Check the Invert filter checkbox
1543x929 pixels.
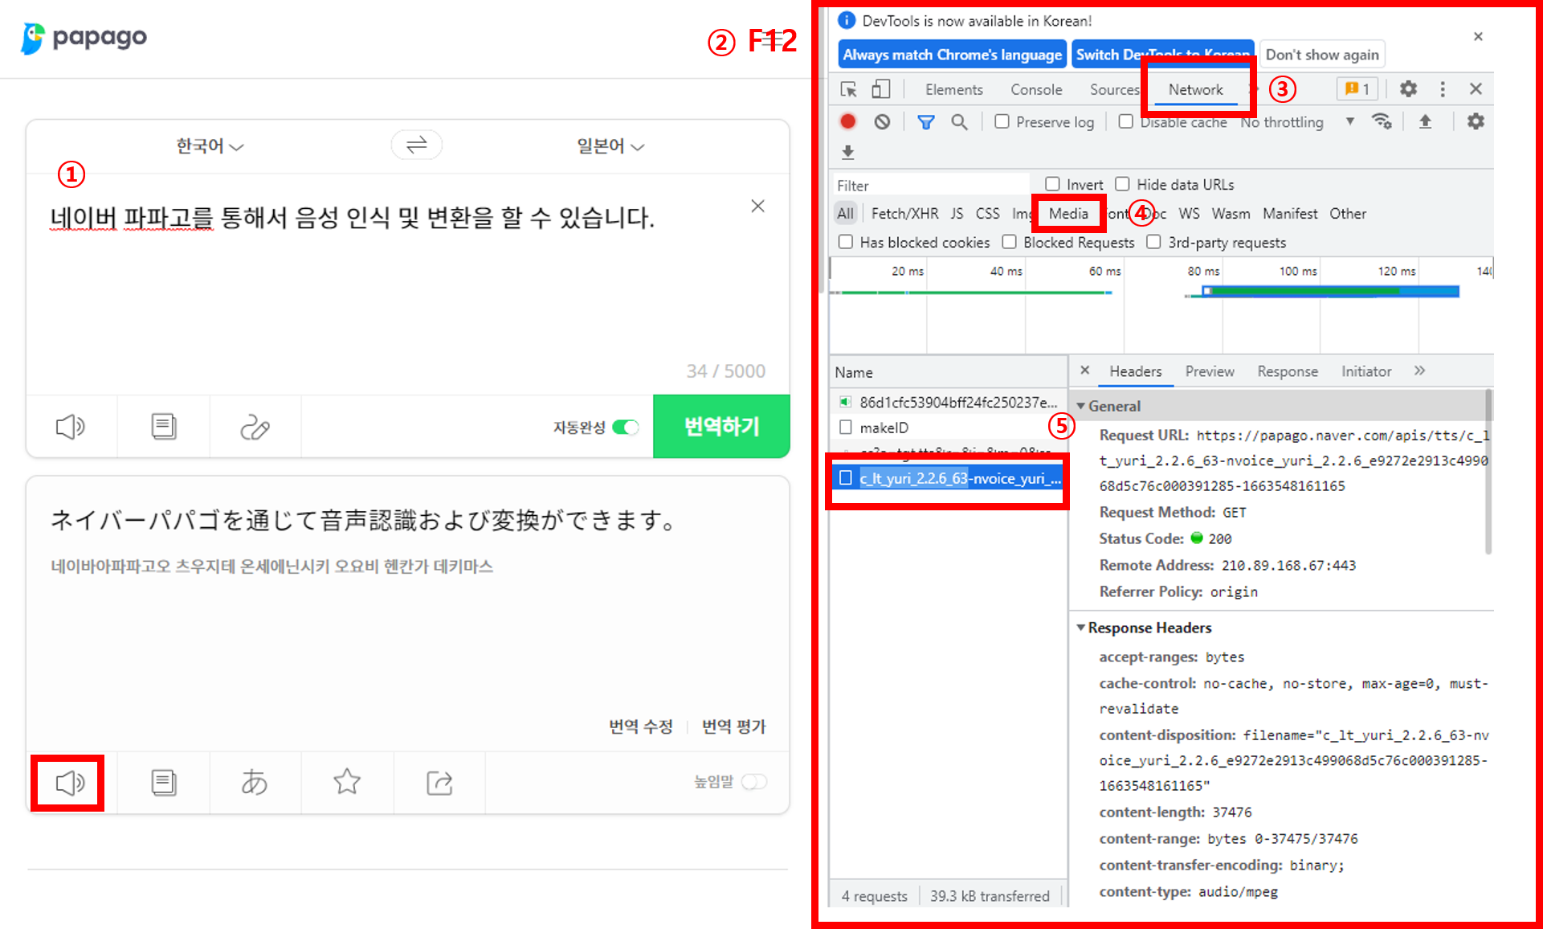(1052, 184)
